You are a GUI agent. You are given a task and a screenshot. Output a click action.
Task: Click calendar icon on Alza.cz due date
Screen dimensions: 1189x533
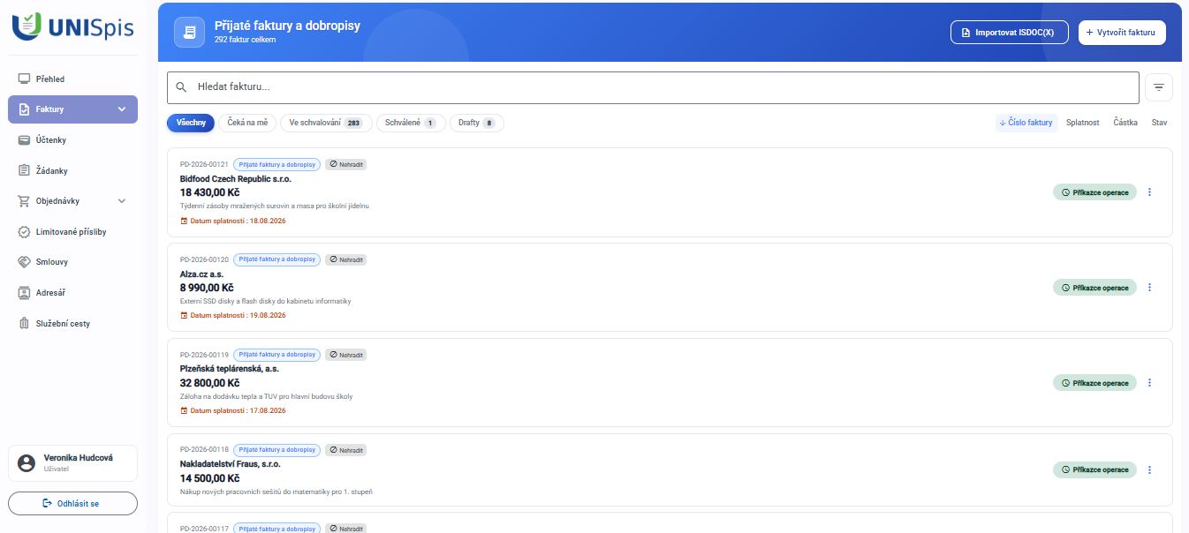point(184,315)
